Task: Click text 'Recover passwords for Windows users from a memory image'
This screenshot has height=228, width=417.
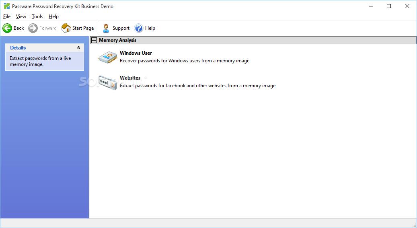Action: [x=185, y=61]
